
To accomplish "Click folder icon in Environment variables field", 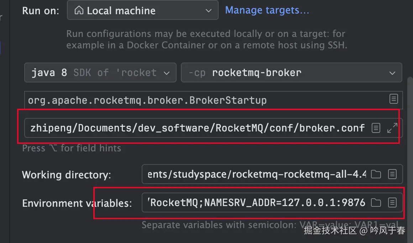I will pyautogui.click(x=376, y=202).
